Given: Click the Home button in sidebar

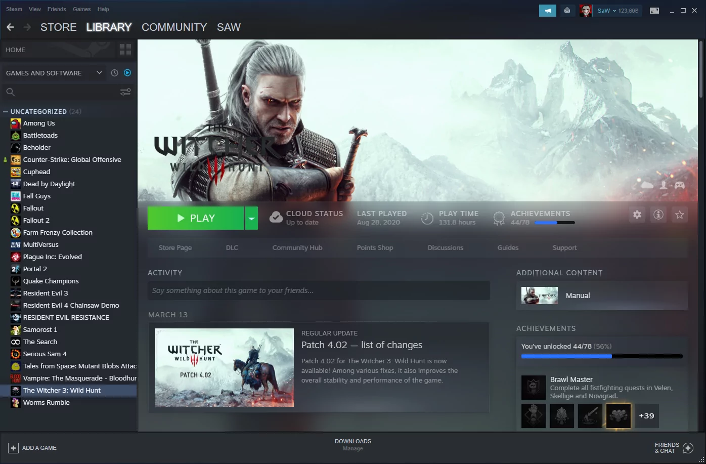Looking at the screenshot, I should 58,50.
